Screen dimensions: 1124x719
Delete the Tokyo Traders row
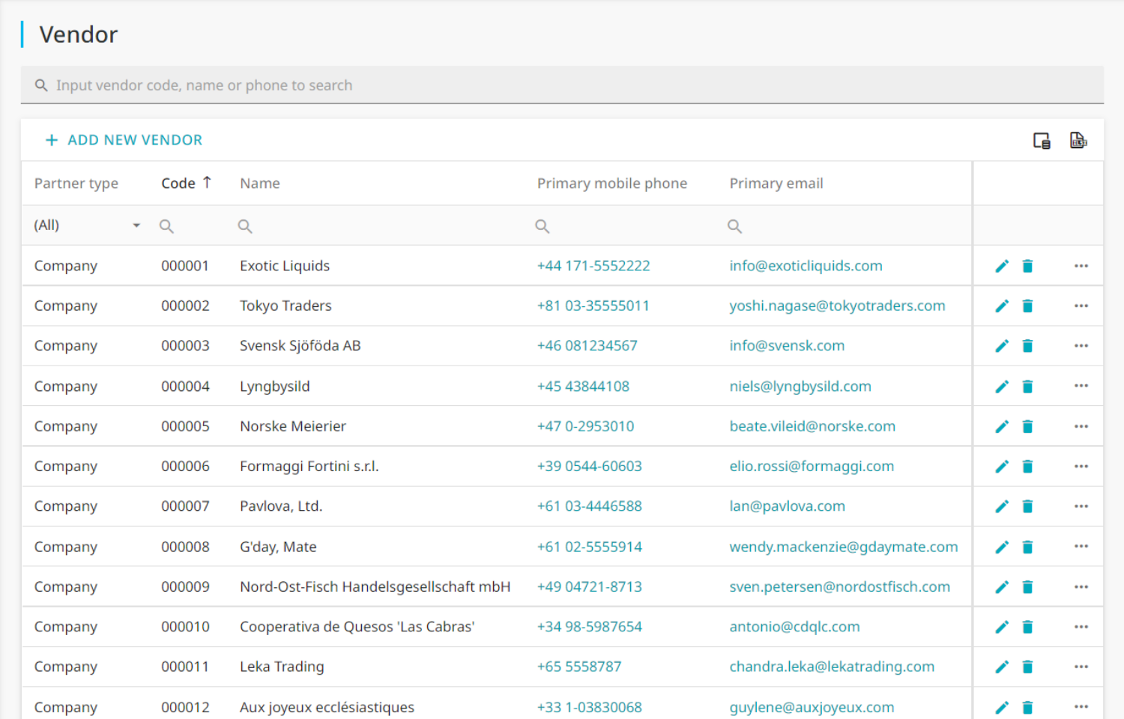tap(1028, 306)
